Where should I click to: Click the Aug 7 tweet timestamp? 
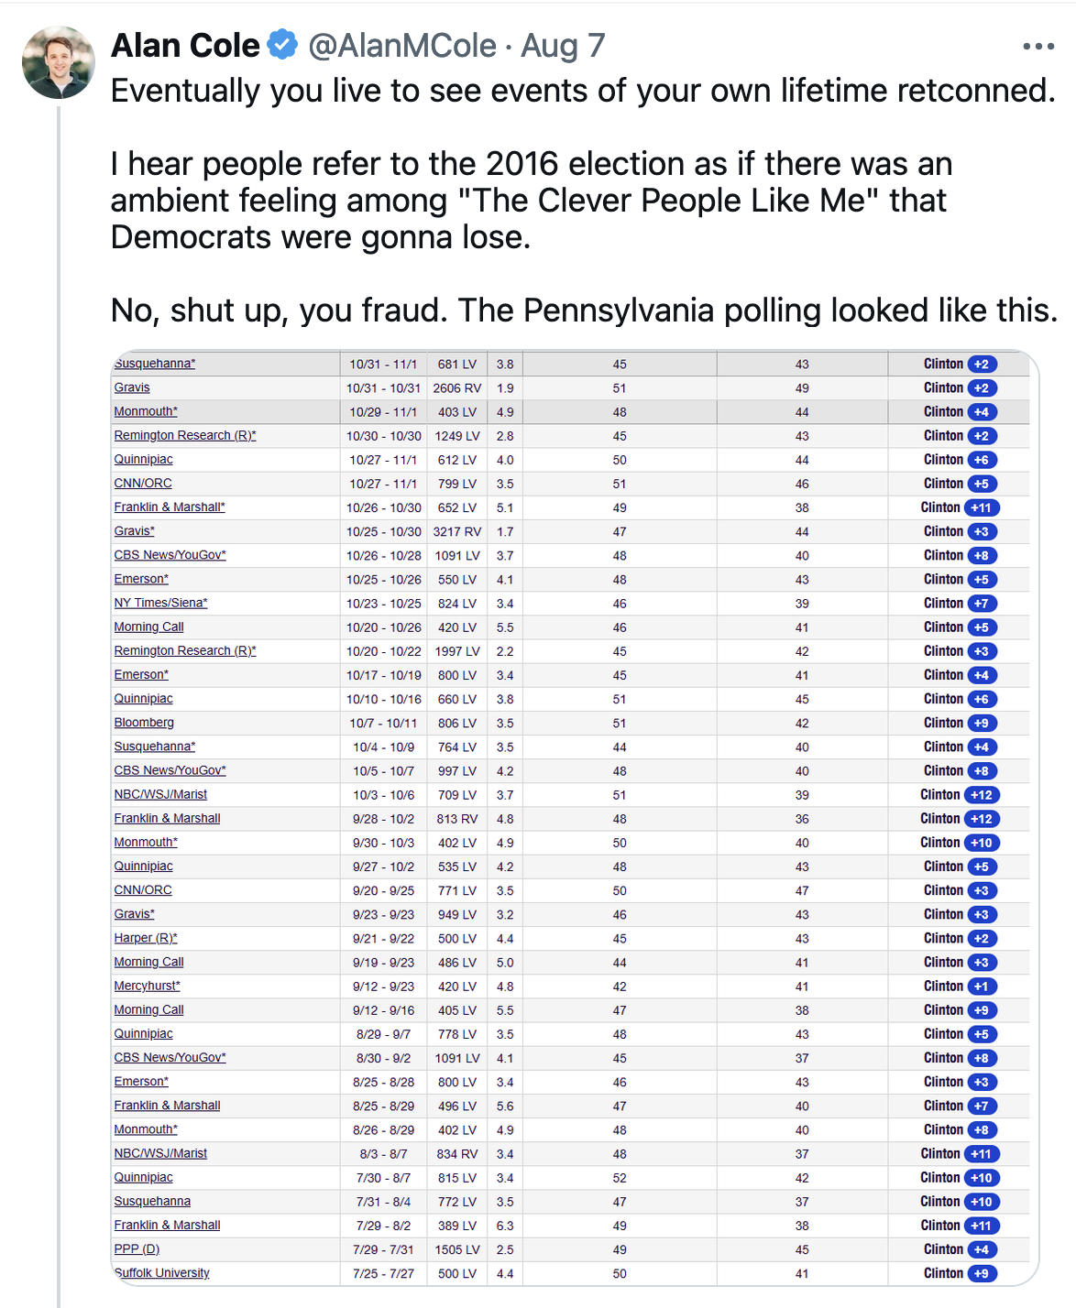(563, 45)
